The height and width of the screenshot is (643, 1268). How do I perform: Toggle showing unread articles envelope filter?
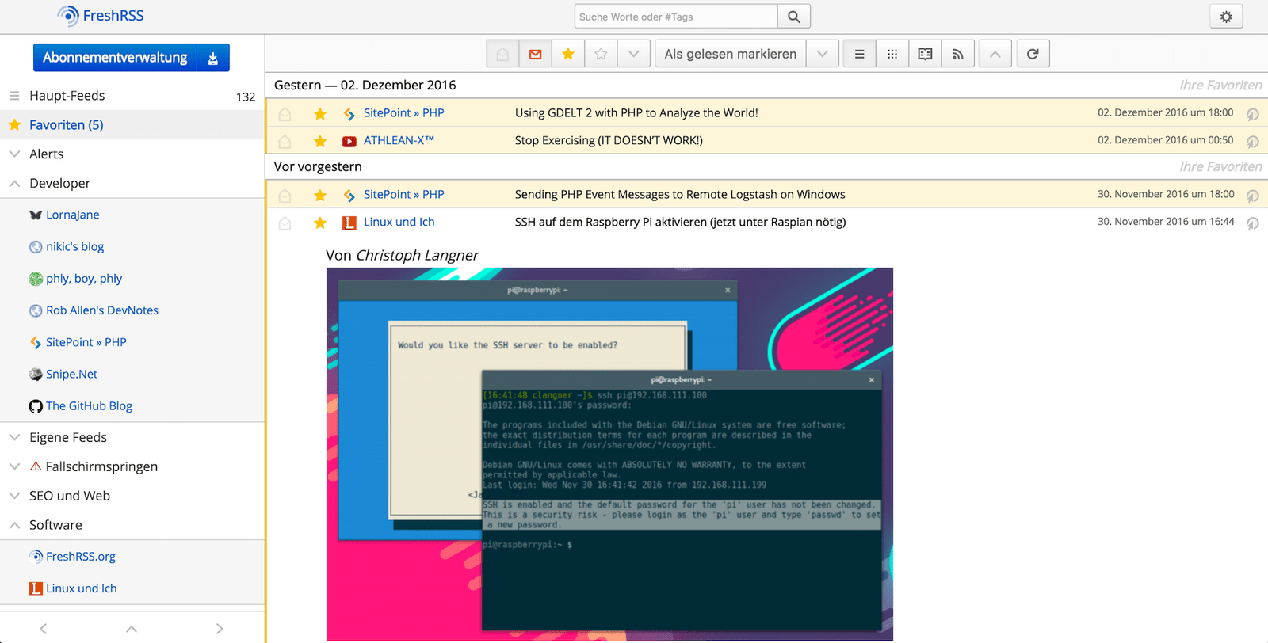[x=536, y=54]
